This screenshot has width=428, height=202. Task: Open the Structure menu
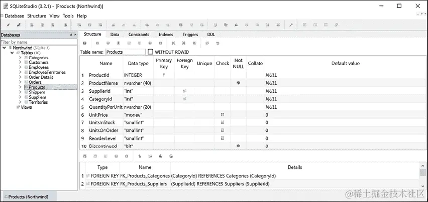coord(37,16)
